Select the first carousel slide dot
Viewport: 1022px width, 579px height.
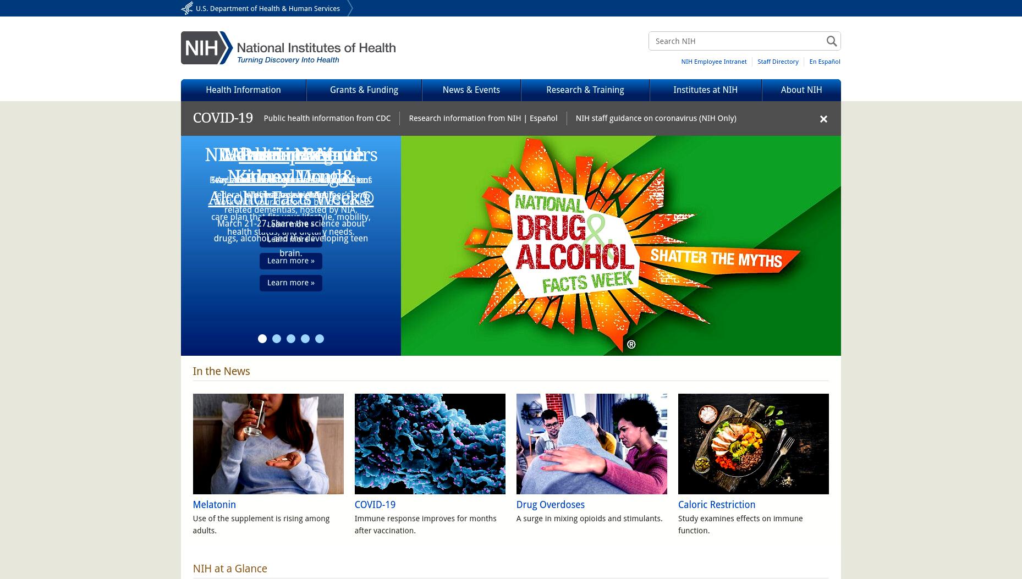[262, 339]
